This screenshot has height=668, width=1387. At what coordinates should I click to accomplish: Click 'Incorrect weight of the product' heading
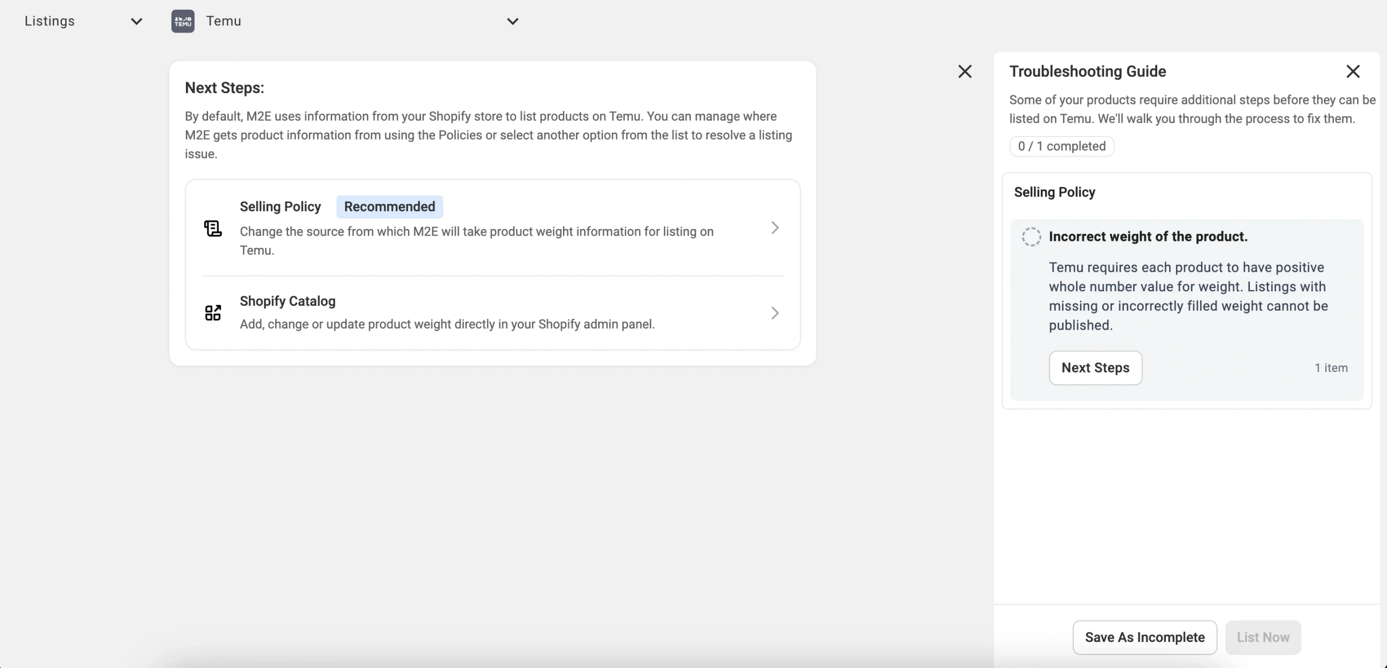click(x=1148, y=237)
